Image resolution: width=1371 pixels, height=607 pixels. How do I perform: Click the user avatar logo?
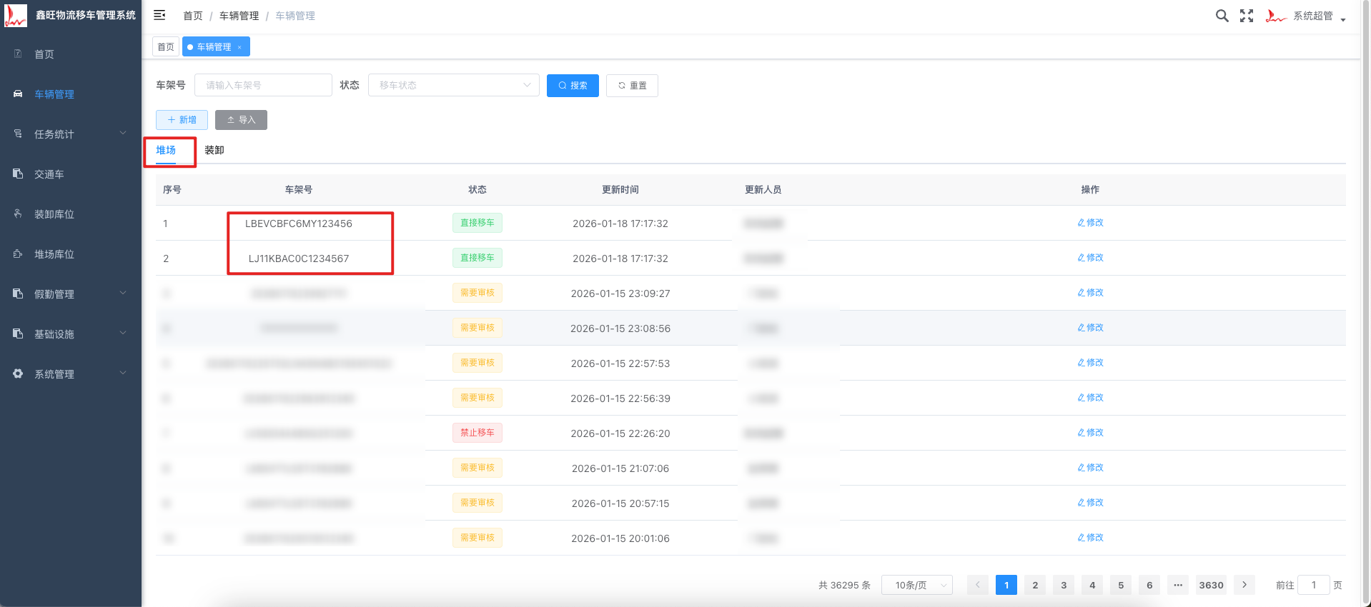(x=1276, y=16)
